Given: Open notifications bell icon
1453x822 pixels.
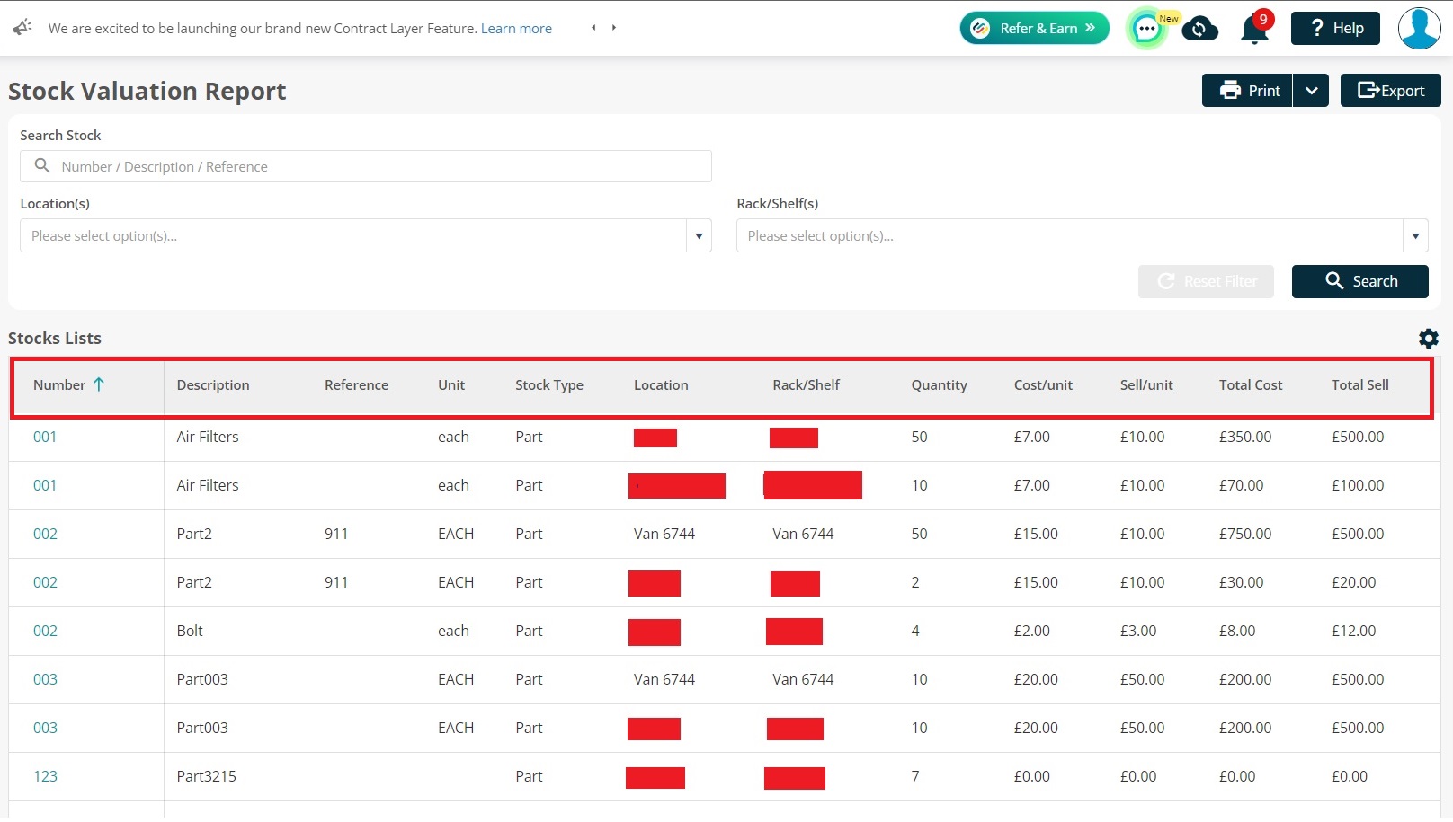Looking at the screenshot, I should (x=1254, y=29).
